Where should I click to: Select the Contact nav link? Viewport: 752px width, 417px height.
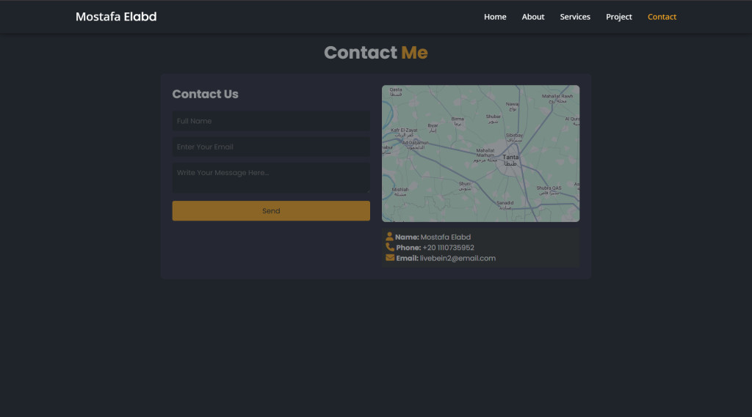pyautogui.click(x=662, y=17)
